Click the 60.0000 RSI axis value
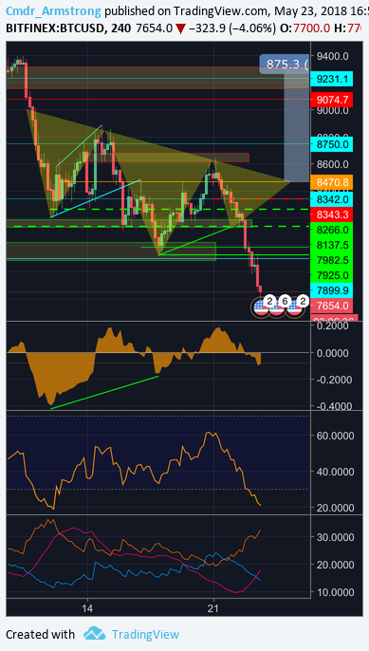 [x=335, y=436]
